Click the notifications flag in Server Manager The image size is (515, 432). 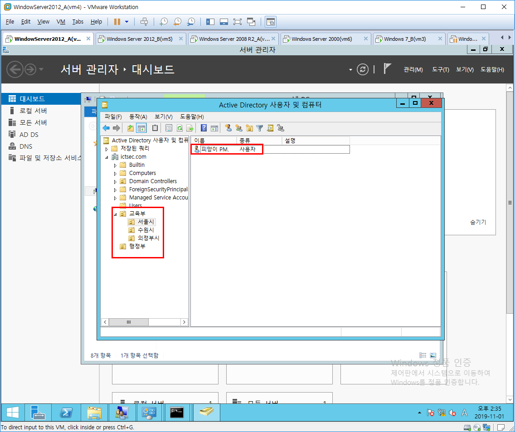pos(387,68)
